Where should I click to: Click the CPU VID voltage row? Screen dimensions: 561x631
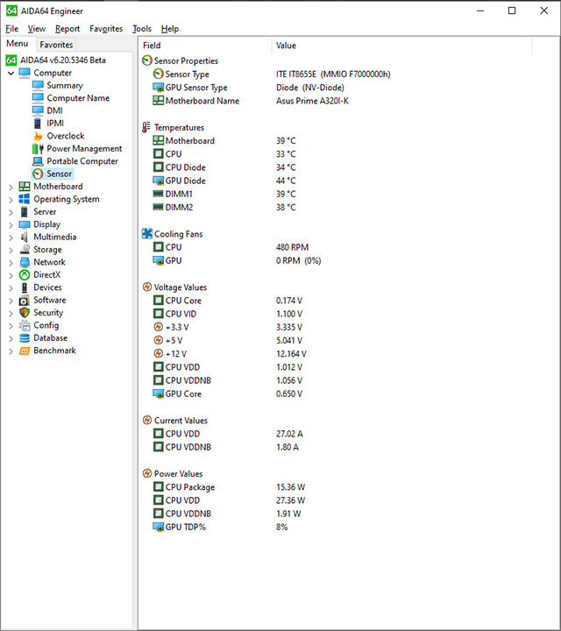pos(336,314)
